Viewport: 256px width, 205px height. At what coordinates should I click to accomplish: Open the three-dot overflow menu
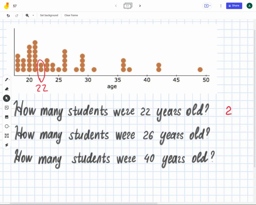pos(220,5)
